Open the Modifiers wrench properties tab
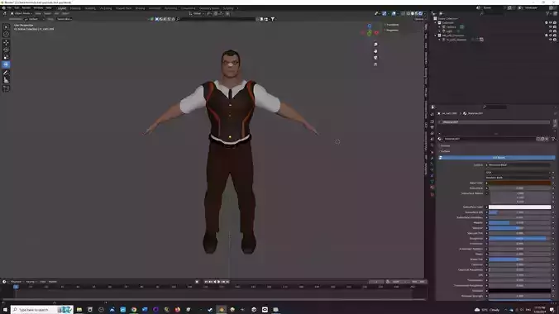The width and height of the screenshot is (559, 314). (432, 158)
